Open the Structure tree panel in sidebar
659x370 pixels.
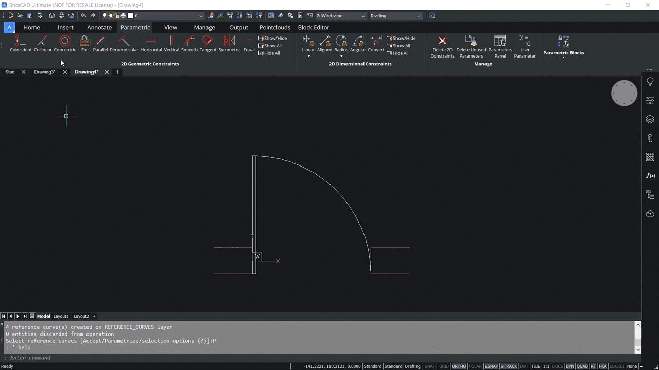click(650, 195)
